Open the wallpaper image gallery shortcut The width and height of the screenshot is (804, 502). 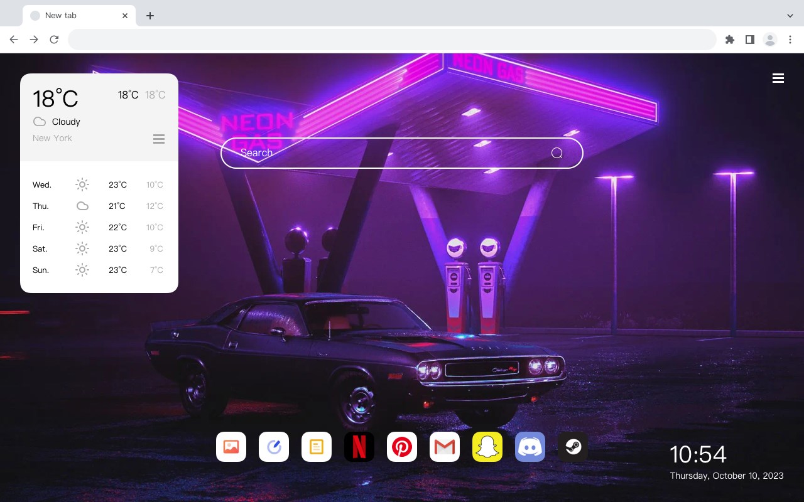[x=231, y=447]
